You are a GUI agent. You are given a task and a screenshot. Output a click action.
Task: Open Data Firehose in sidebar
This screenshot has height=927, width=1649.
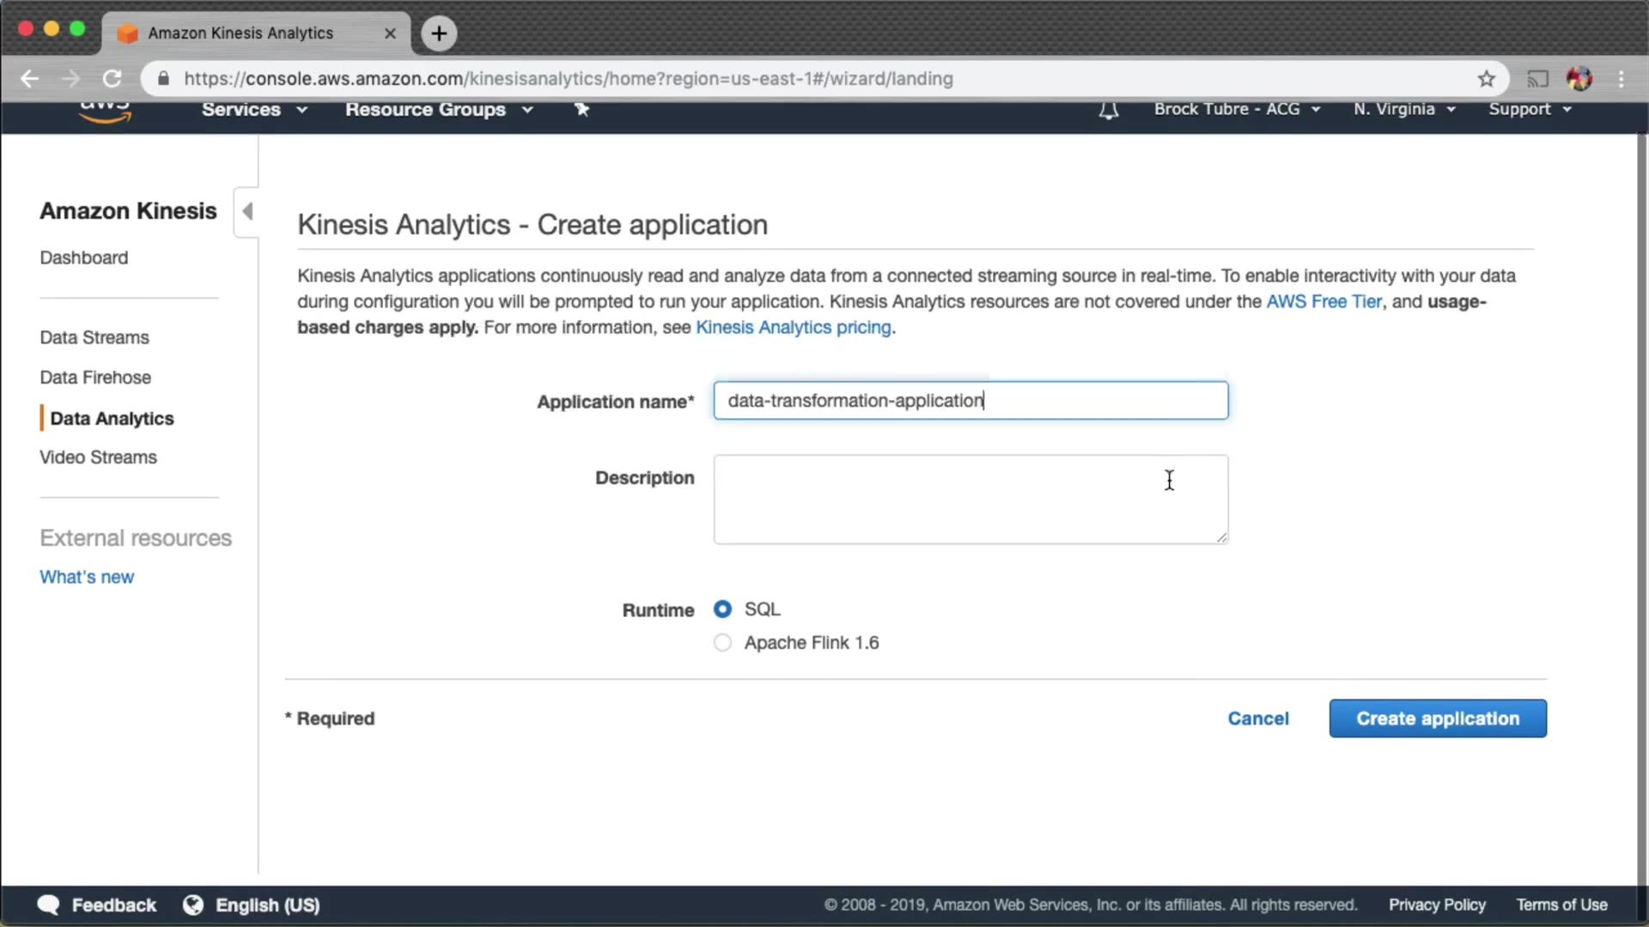click(x=95, y=378)
